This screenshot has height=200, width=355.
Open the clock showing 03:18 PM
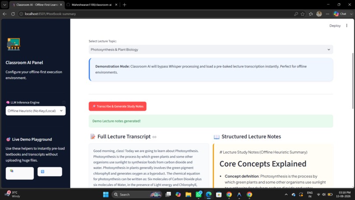click(343, 195)
